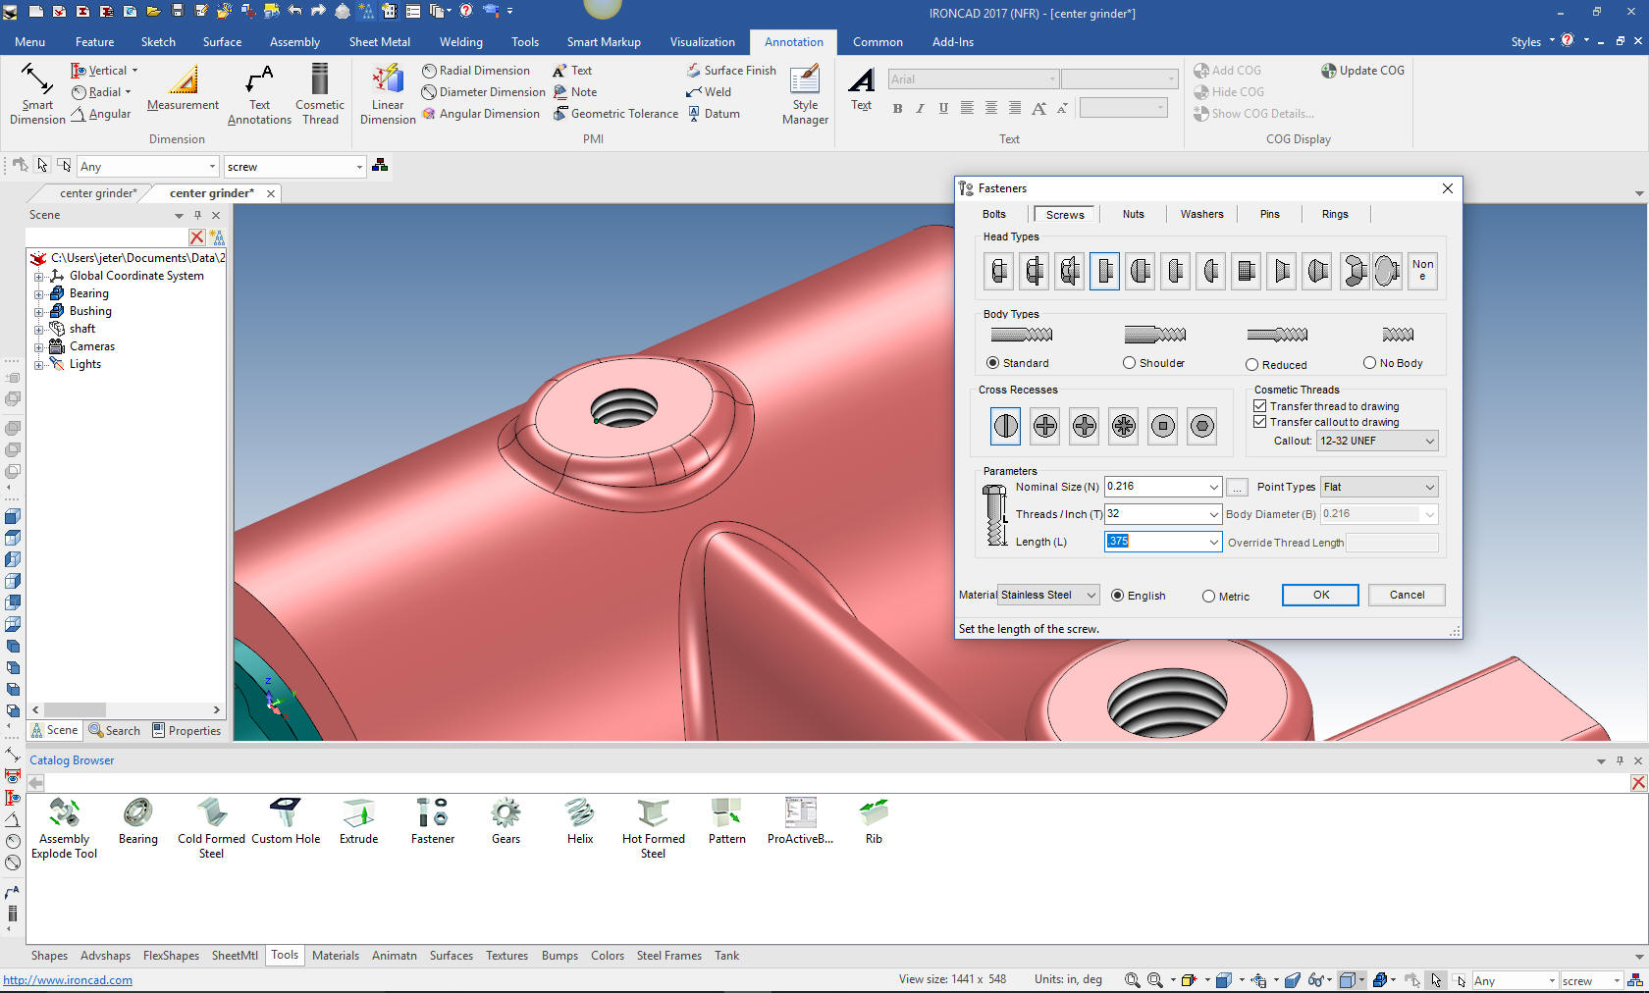Image resolution: width=1649 pixels, height=993 pixels.
Task: Select Text Annotations tool
Action: click(x=259, y=94)
